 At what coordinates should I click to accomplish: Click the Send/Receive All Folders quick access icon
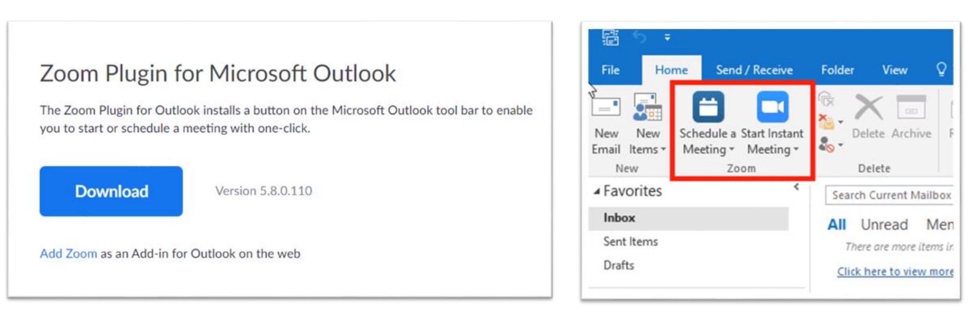point(610,38)
